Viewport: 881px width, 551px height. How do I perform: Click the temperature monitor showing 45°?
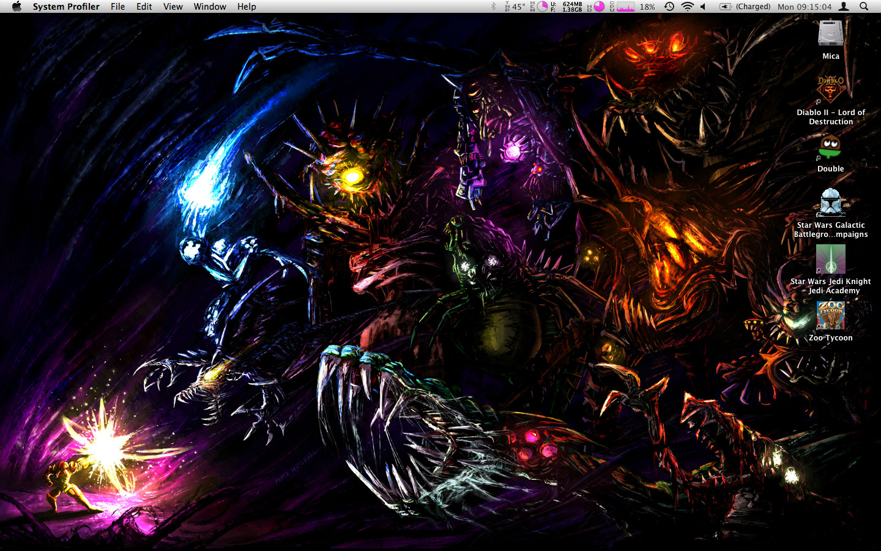point(515,7)
